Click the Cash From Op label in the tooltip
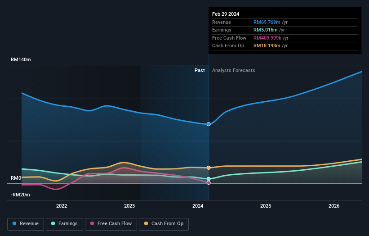Image resolution: width=369 pixels, height=236 pixels. pos(228,46)
